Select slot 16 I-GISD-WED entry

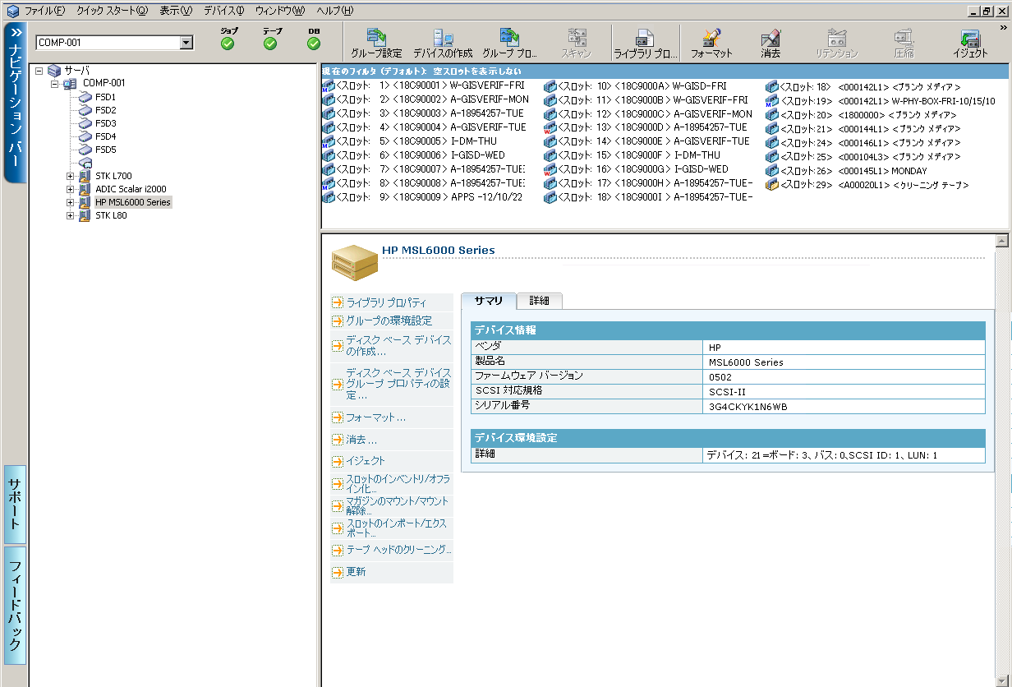pos(636,169)
